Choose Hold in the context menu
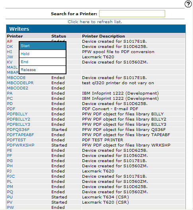The image size is (193, 210). pyautogui.click(x=43, y=54)
